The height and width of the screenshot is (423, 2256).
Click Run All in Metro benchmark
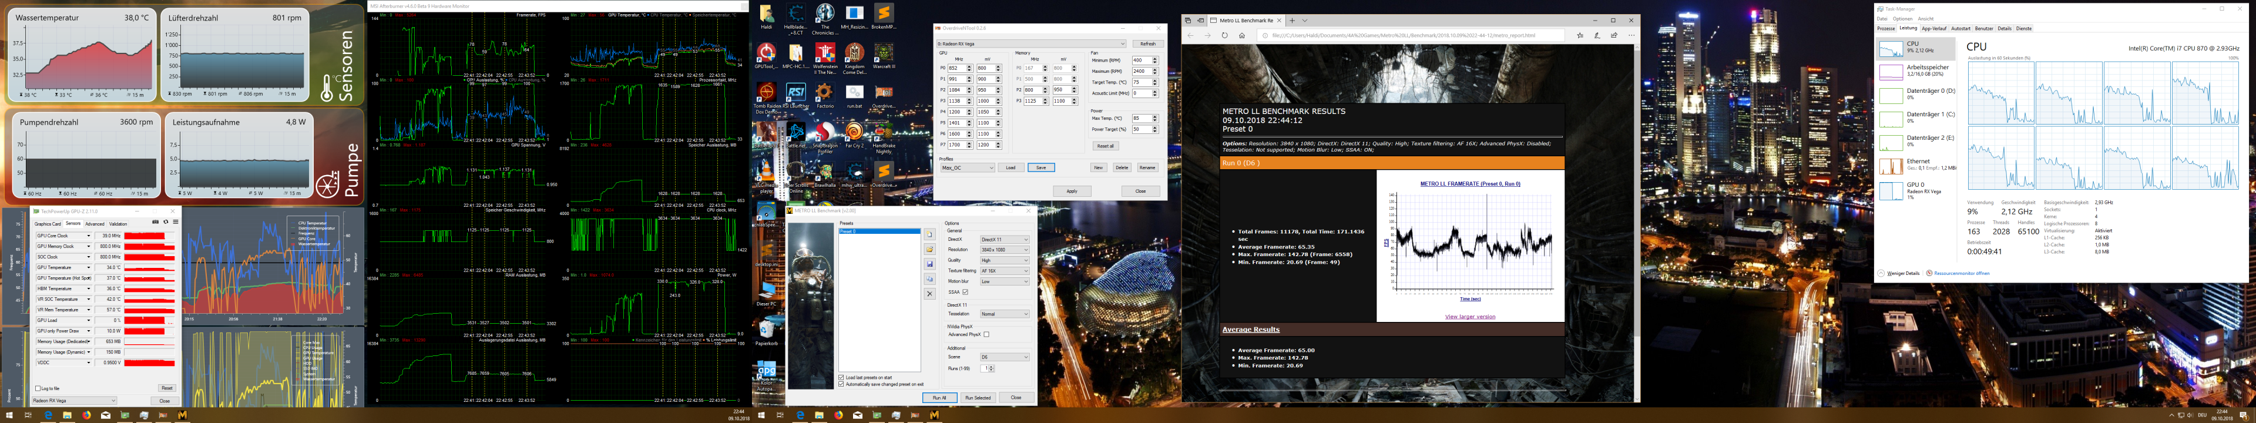point(939,398)
